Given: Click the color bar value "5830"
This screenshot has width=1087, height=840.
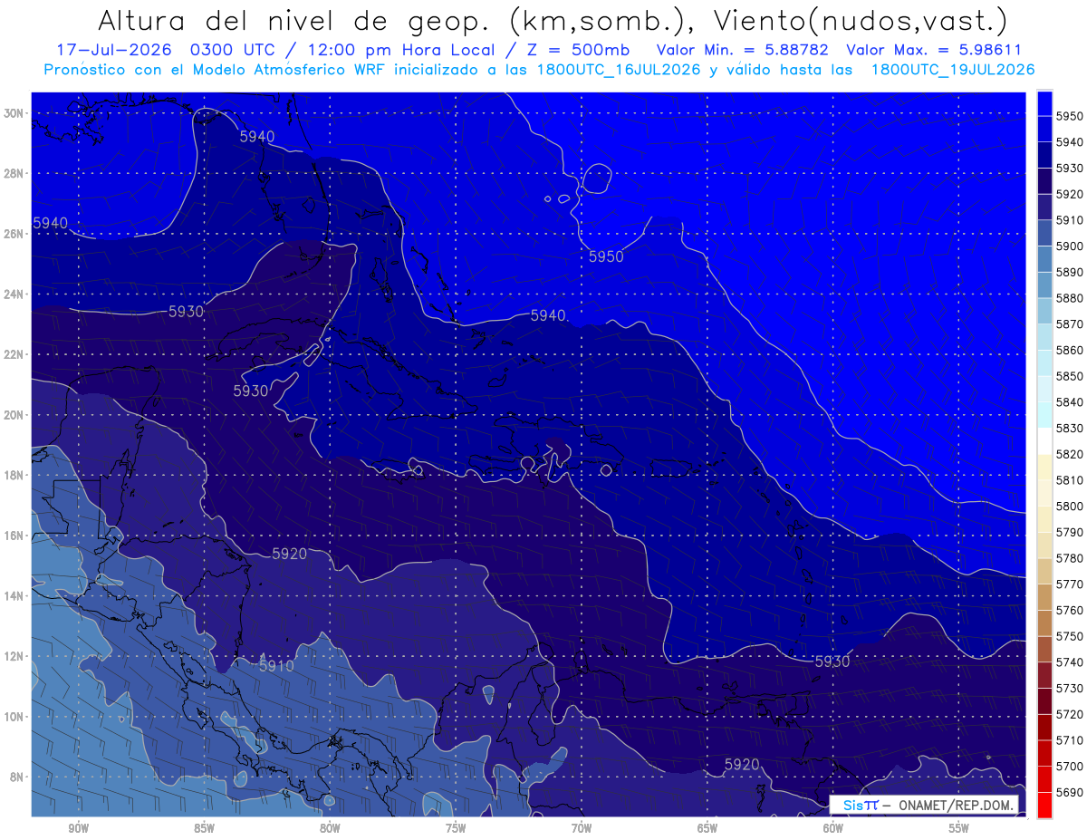Looking at the screenshot, I should (x=1070, y=428).
